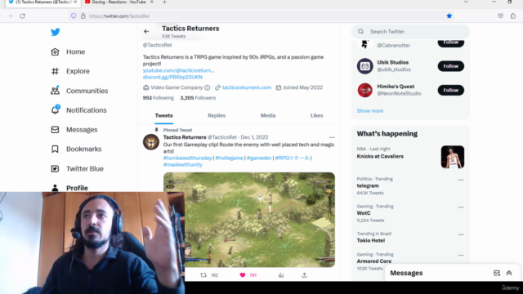Click the Video Game Company info icon
The image size is (523, 294).
pyautogui.click(x=207, y=87)
